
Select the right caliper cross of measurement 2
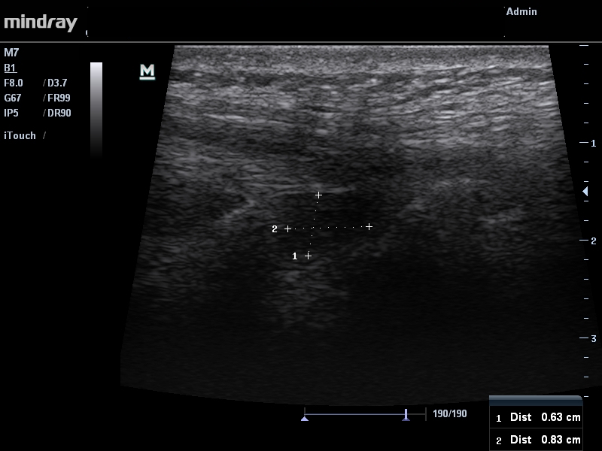(369, 226)
